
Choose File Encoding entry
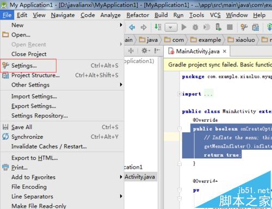62,187
